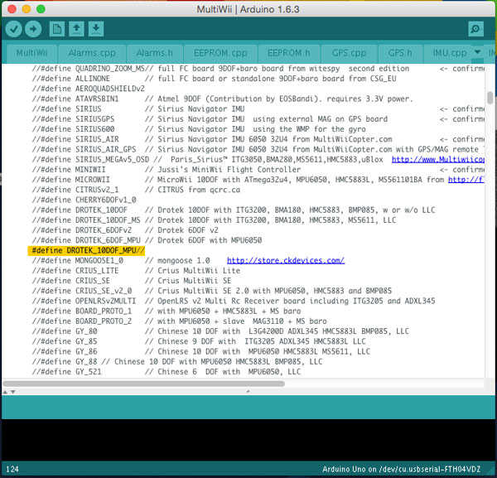Click the //#define CRIUS_LITE text
Image resolution: width=497 pixels, height=478 pixels.
[x=75, y=271]
